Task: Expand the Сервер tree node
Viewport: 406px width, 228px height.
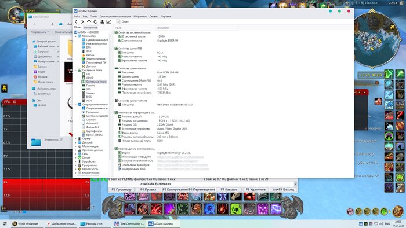Action: pos(76,139)
